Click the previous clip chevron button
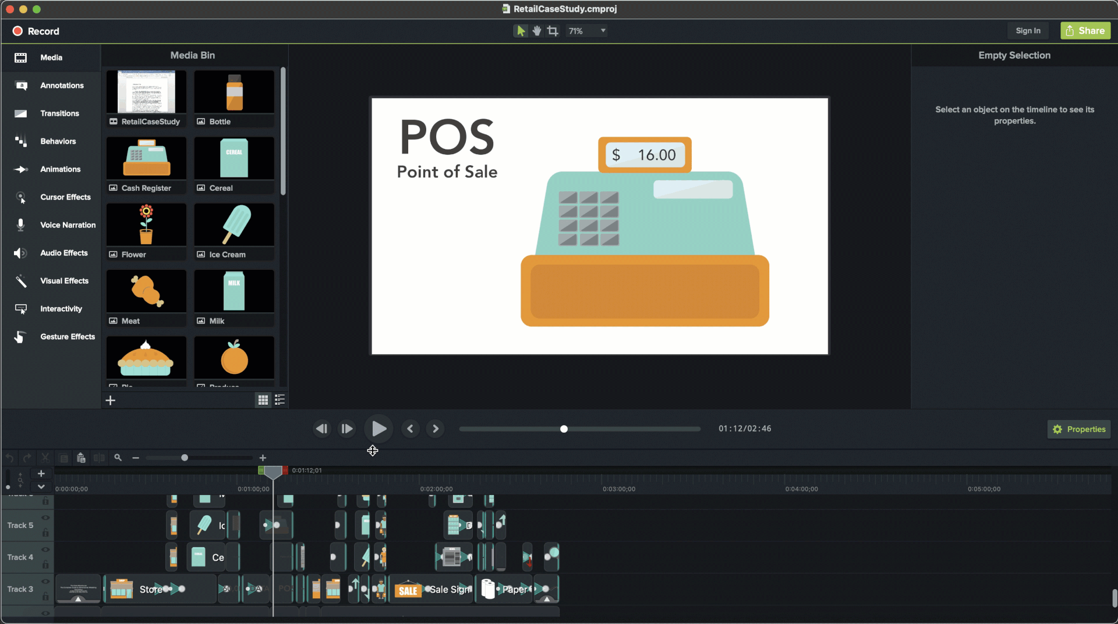The width and height of the screenshot is (1118, 624). coord(411,429)
